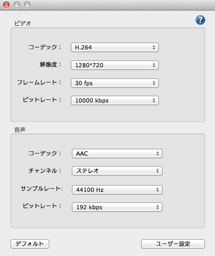Click the ビデオ section heading

[23, 23]
